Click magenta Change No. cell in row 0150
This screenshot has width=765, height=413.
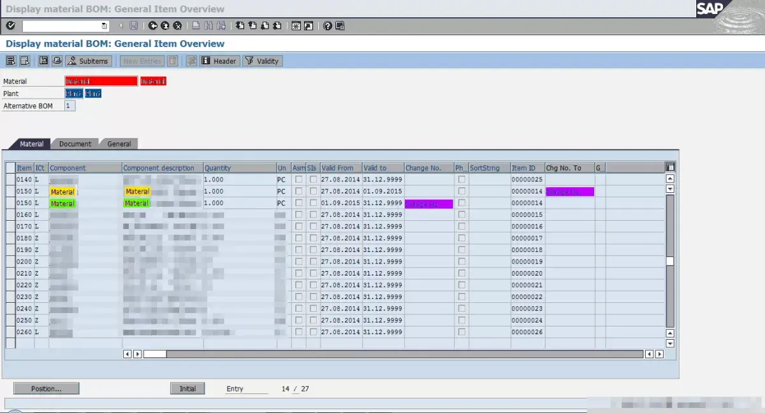tap(429, 204)
